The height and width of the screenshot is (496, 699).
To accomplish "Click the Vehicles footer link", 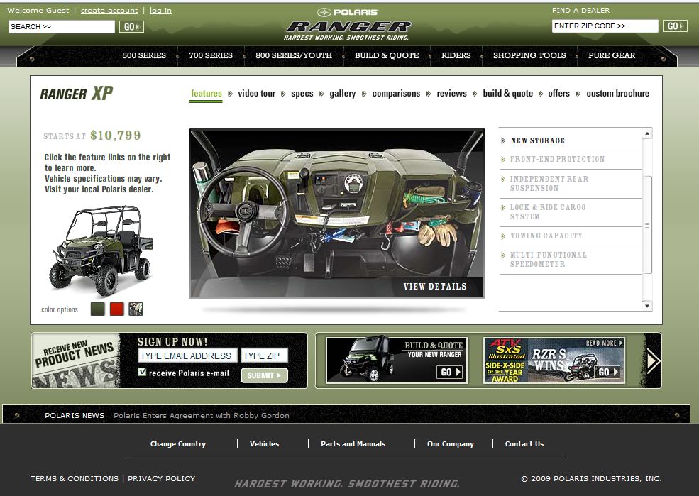I will point(265,444).
